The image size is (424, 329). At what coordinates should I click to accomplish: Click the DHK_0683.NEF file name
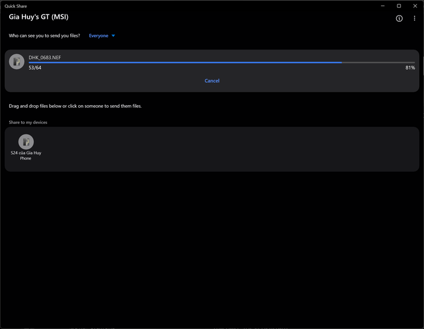45,57
